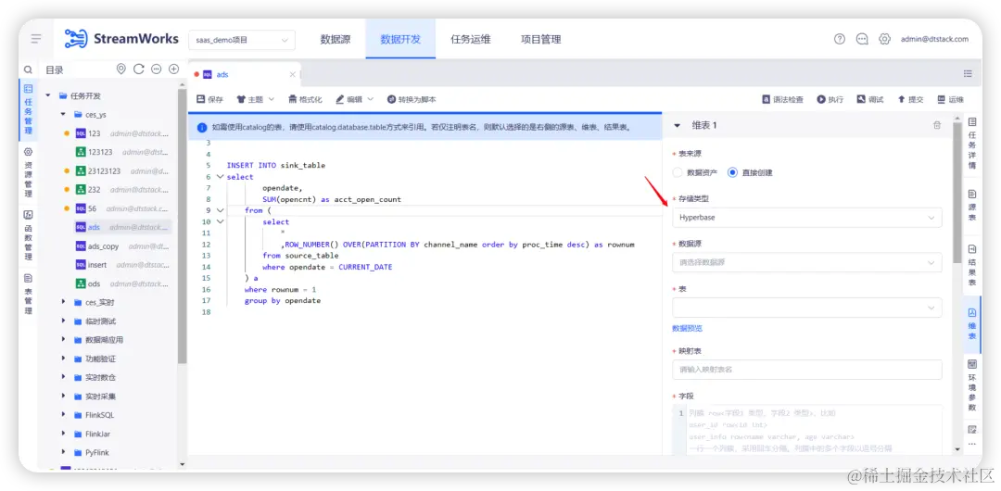The image size is (1001, 491).
Task: Open the hamburger menu beside StreamWorks logo
Action: pyautogui.click(x=36, y=39)
